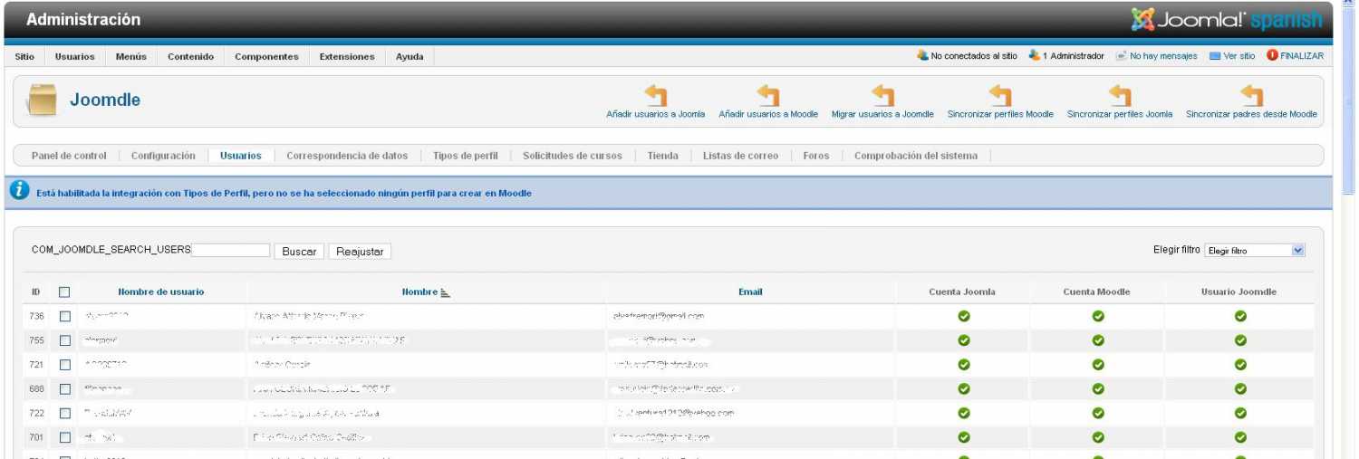
Task: Switch to the Configuración tab
Action: pos(163,156)
